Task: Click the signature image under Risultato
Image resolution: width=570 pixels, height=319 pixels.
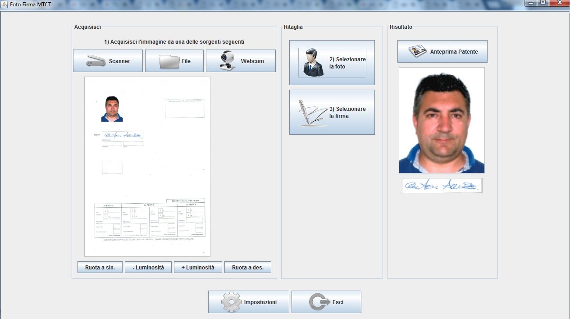Action: tap(442, 186)
